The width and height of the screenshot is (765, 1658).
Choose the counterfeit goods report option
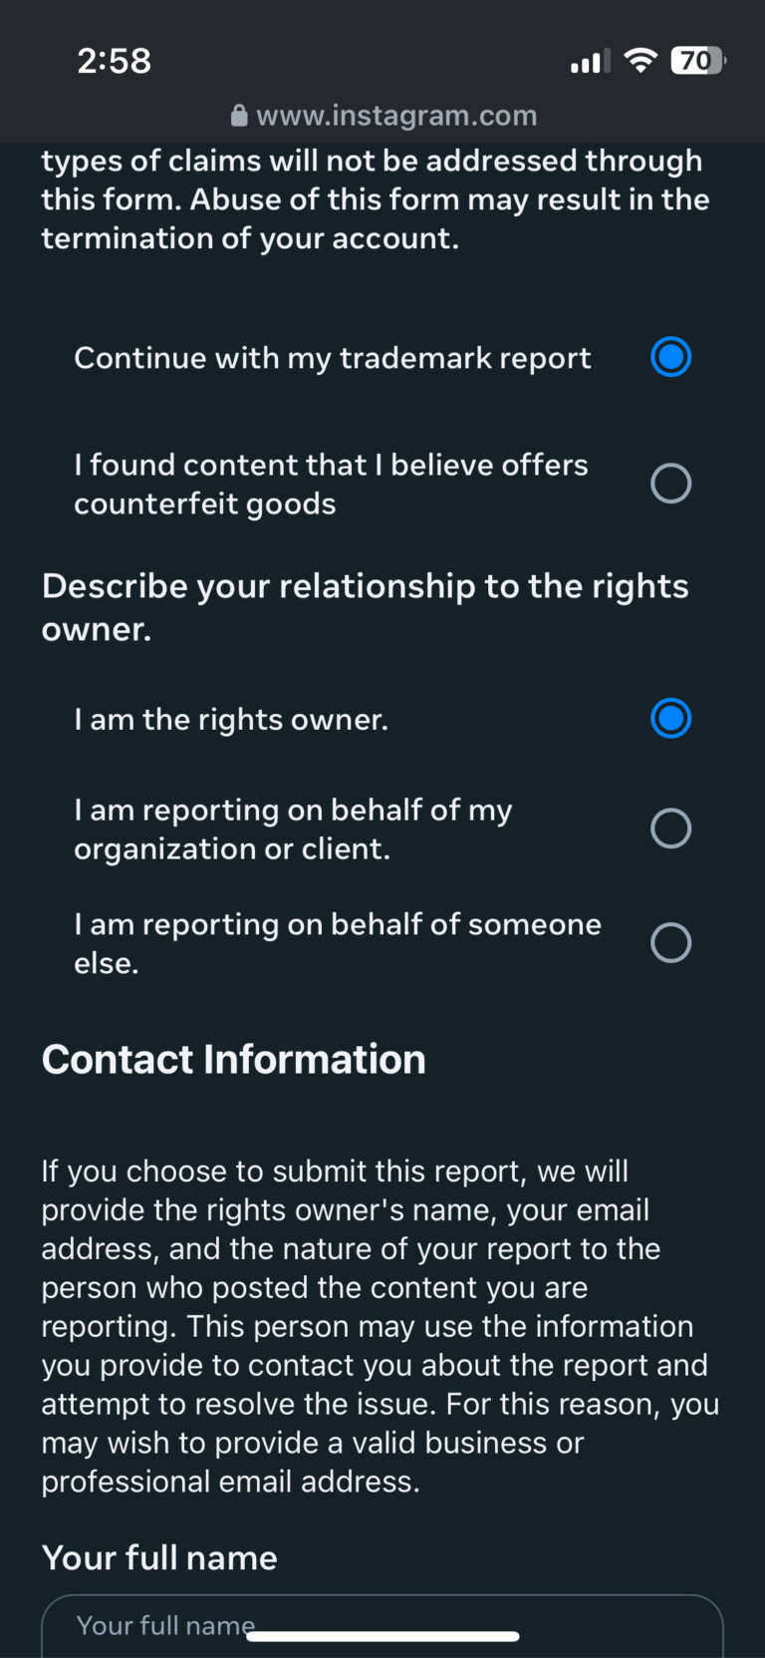[x=670, y=483]
